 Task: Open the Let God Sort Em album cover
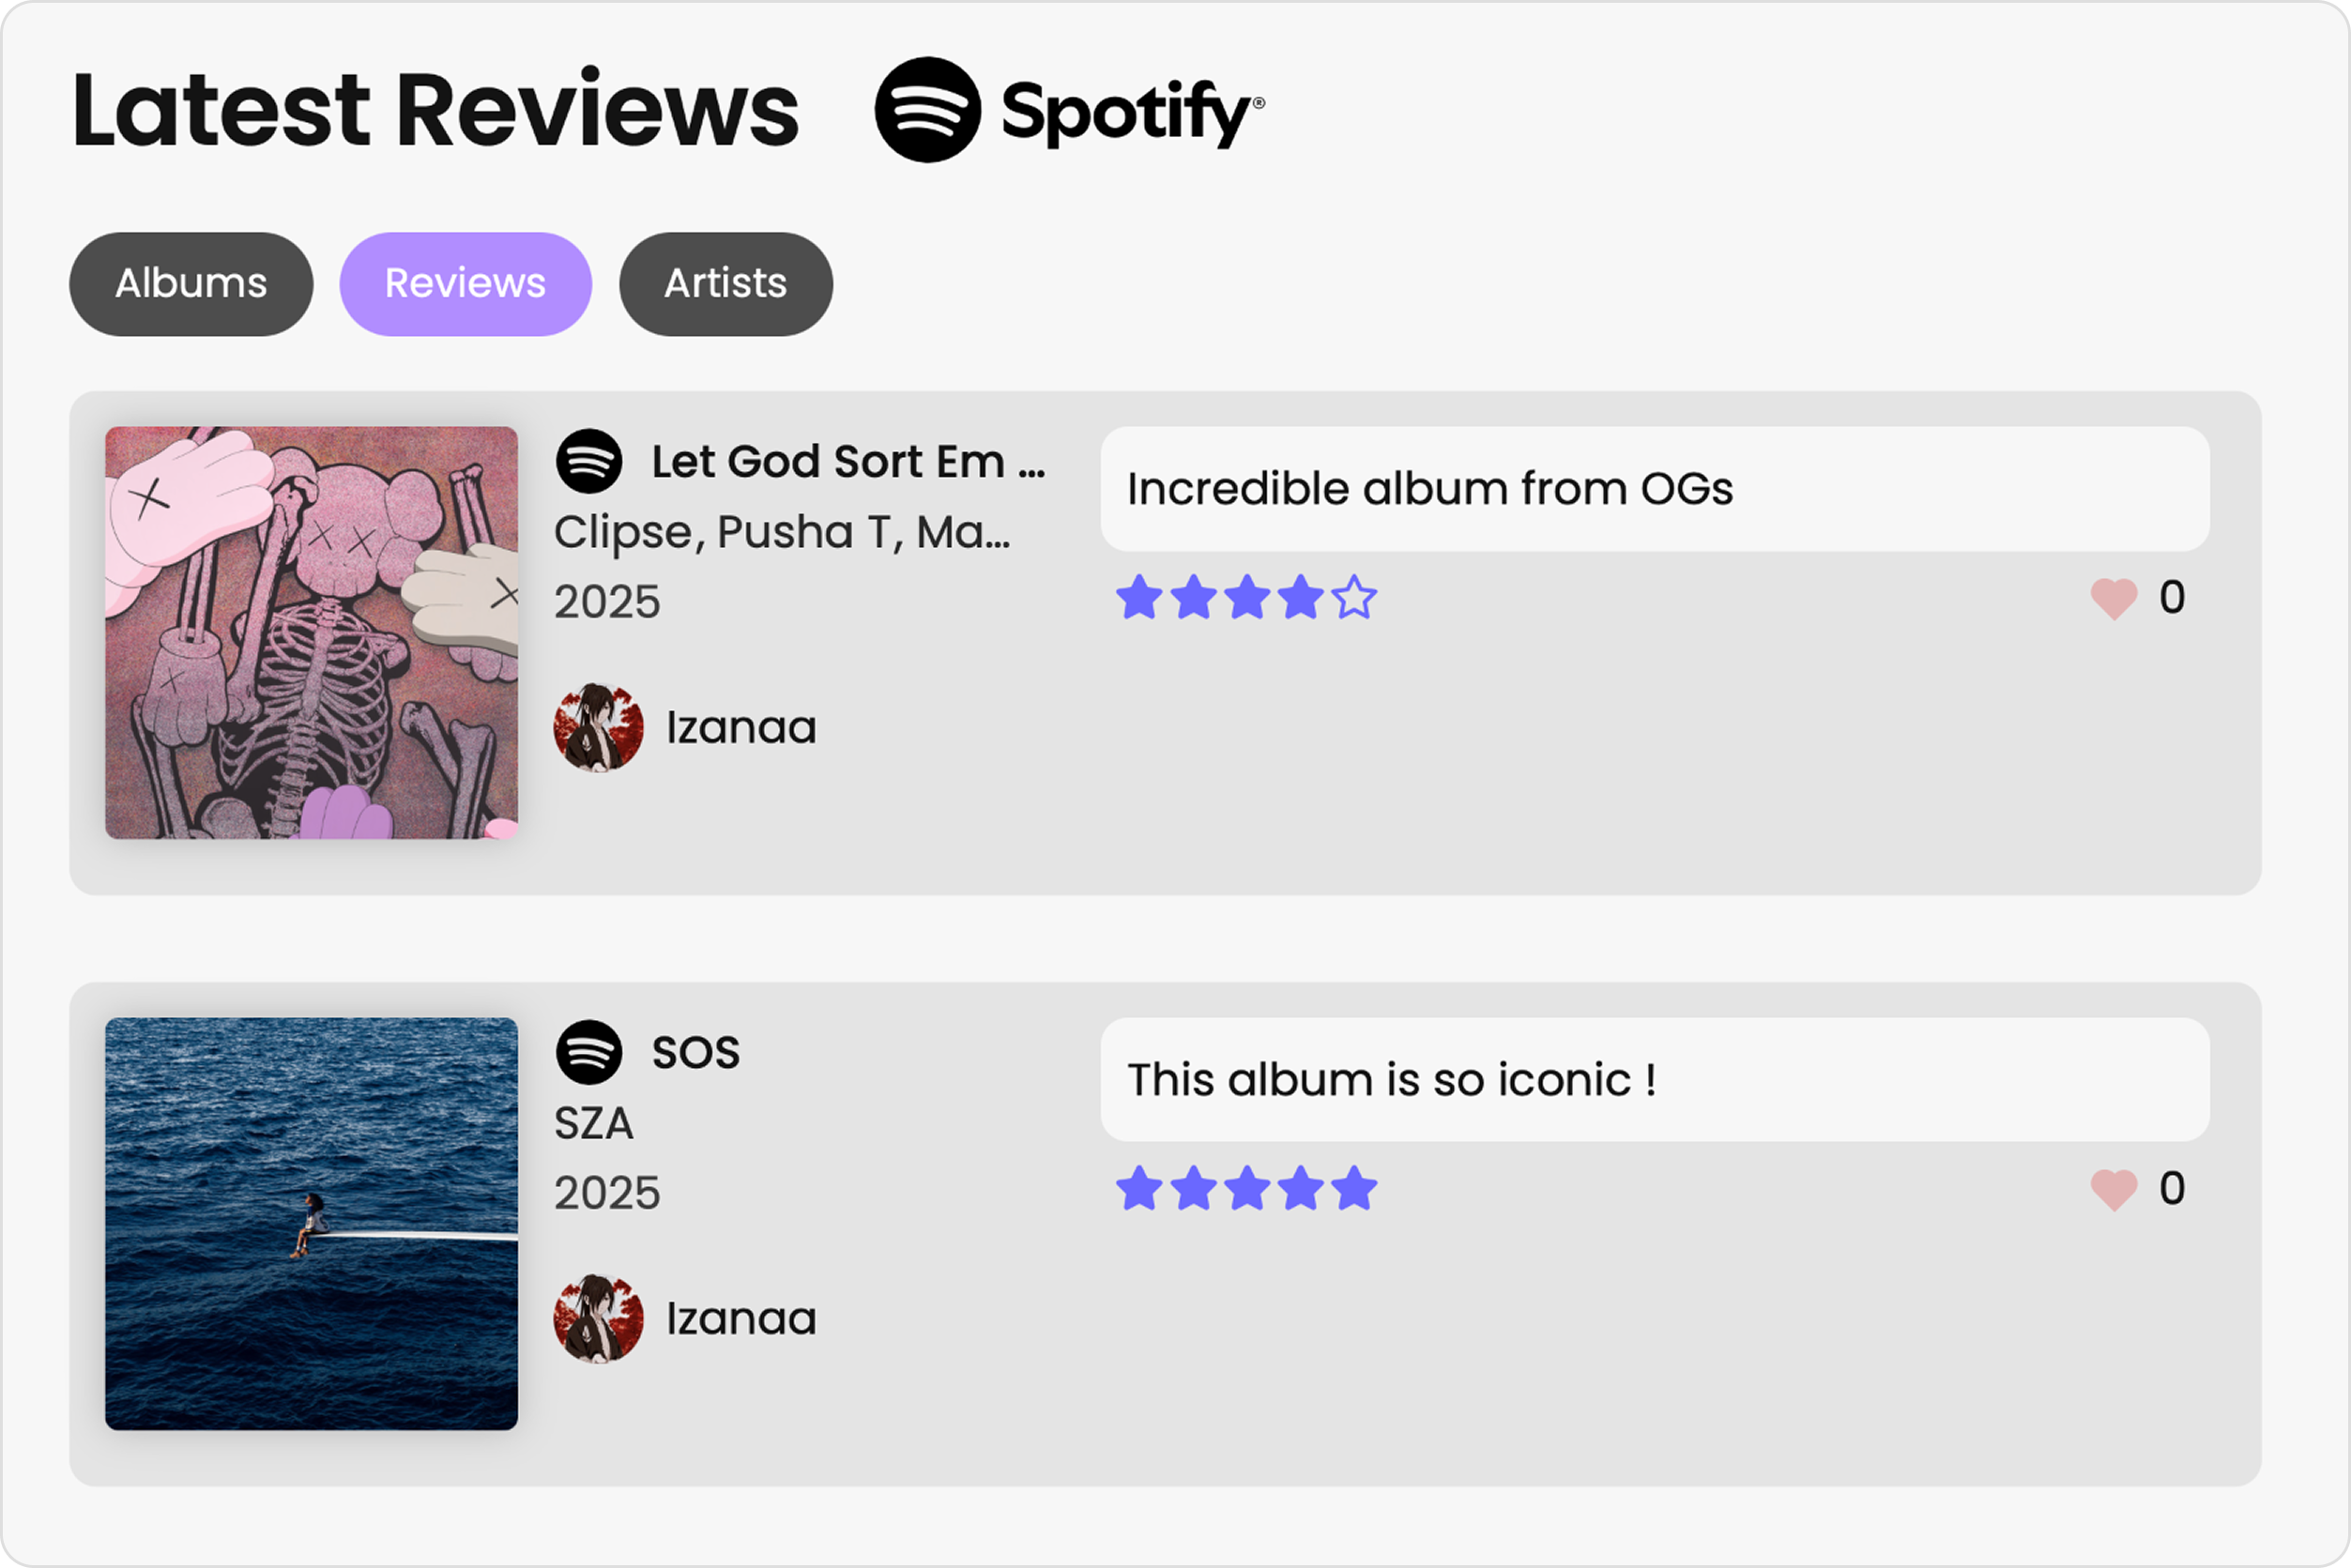pyautogui.click(x=311, y=632)
